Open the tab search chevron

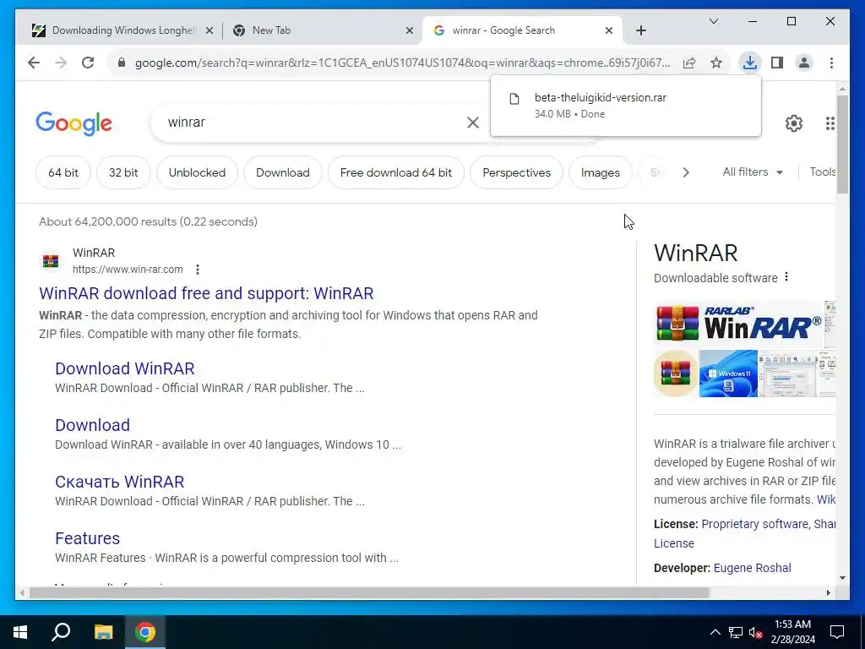click(x=713, y=21)
